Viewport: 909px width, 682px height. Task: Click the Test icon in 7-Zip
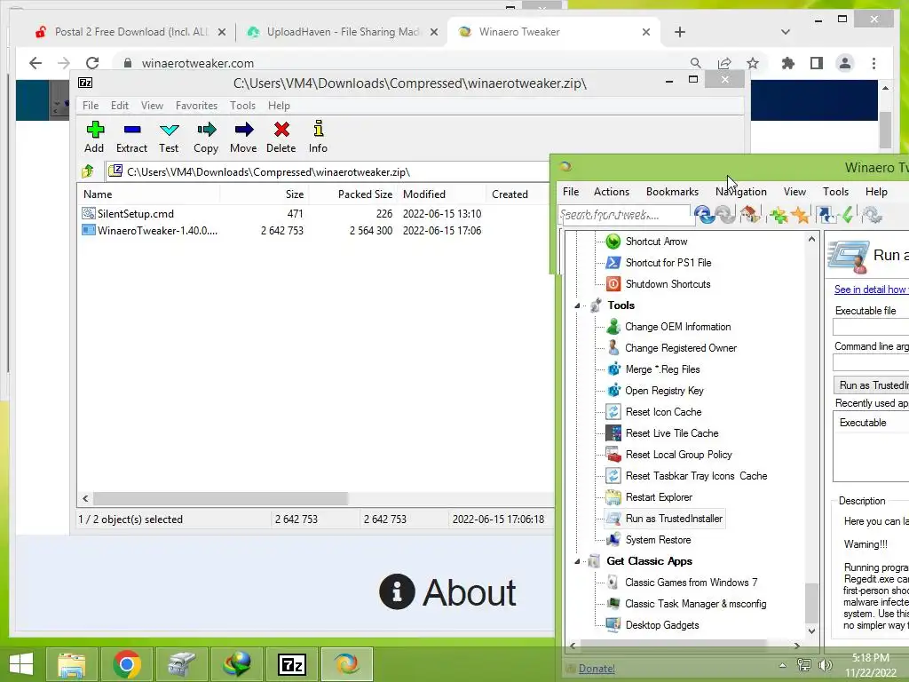170,130
